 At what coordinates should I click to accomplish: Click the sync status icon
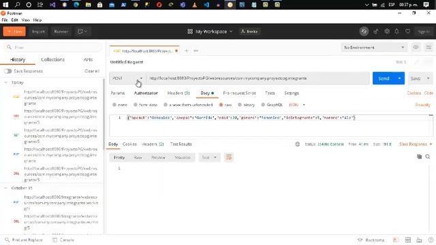pos(364,31)
